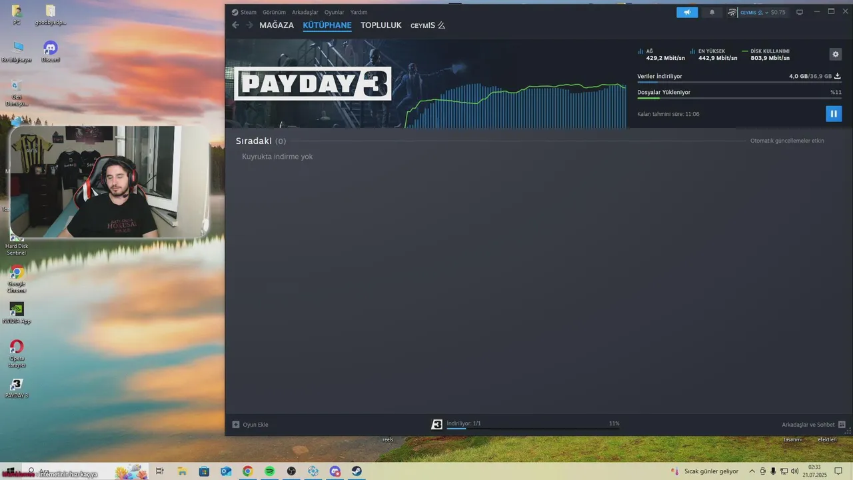The width and height of the screenshot is (853, 480).
Task: Select the PAYDAY 3 desktop shortcut
Action: [17, 388]
